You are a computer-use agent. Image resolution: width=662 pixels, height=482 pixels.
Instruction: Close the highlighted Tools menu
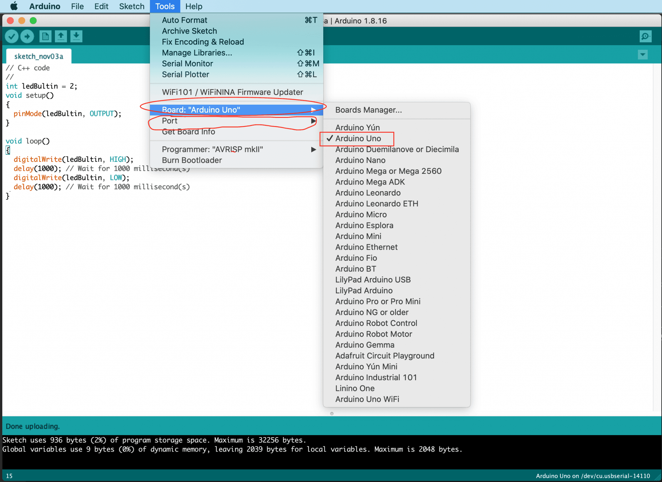[x=165, y=6]
